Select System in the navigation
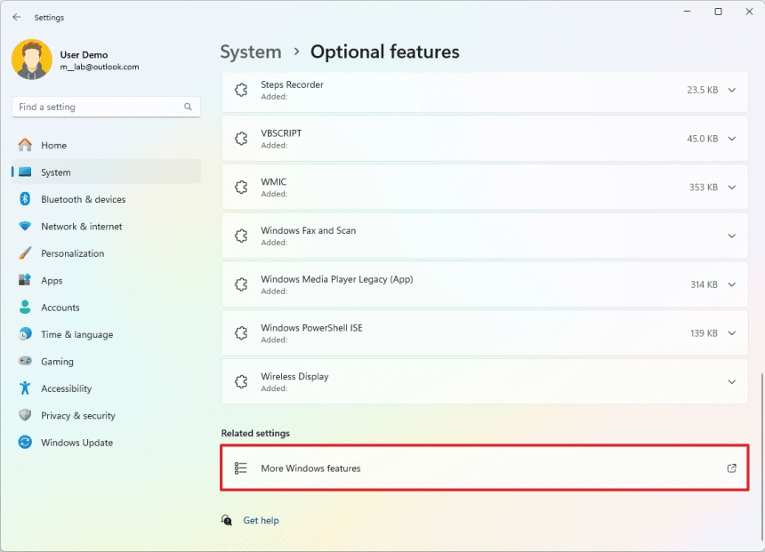The height and width of the screenshot is (552, 765). tap(106, 172)
